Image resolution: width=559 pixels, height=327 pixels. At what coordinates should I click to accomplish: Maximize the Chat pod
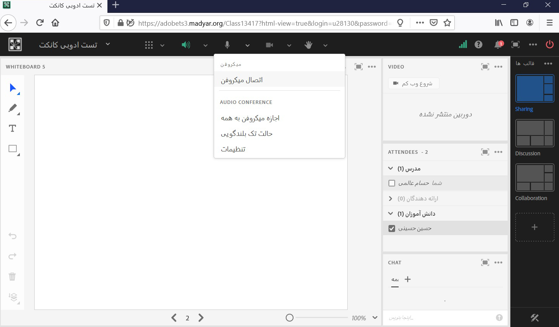485,262
